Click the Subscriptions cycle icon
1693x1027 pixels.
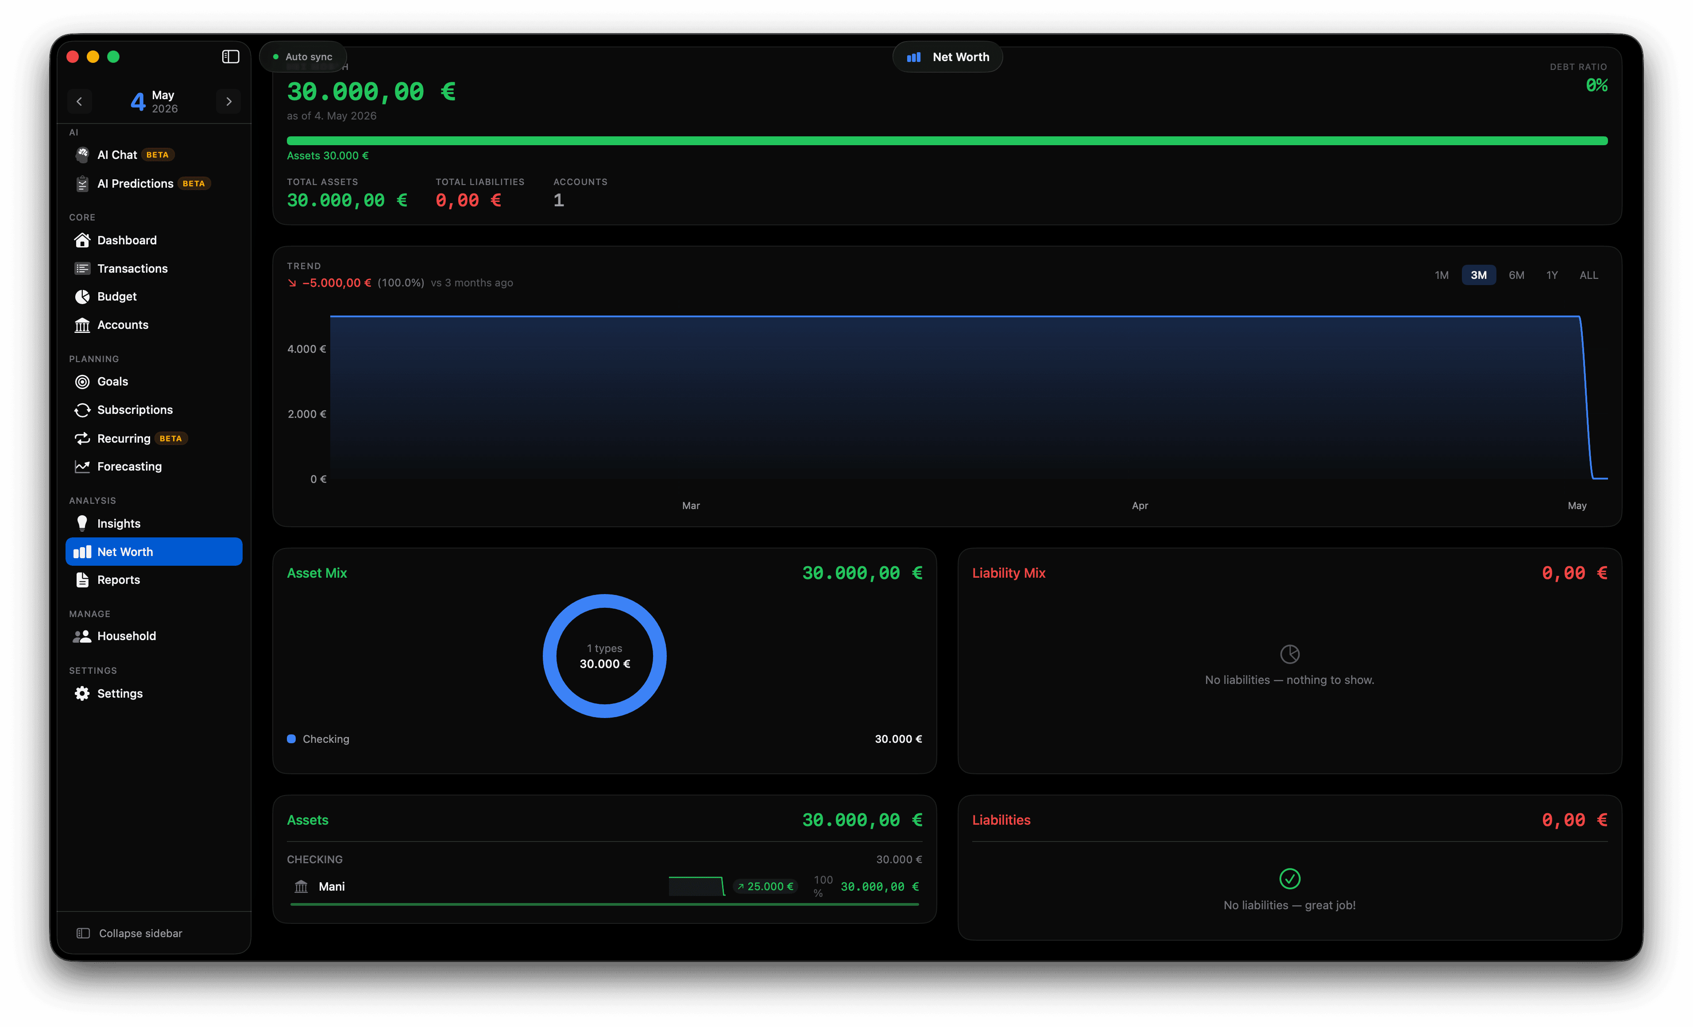(x=82, y=410)
